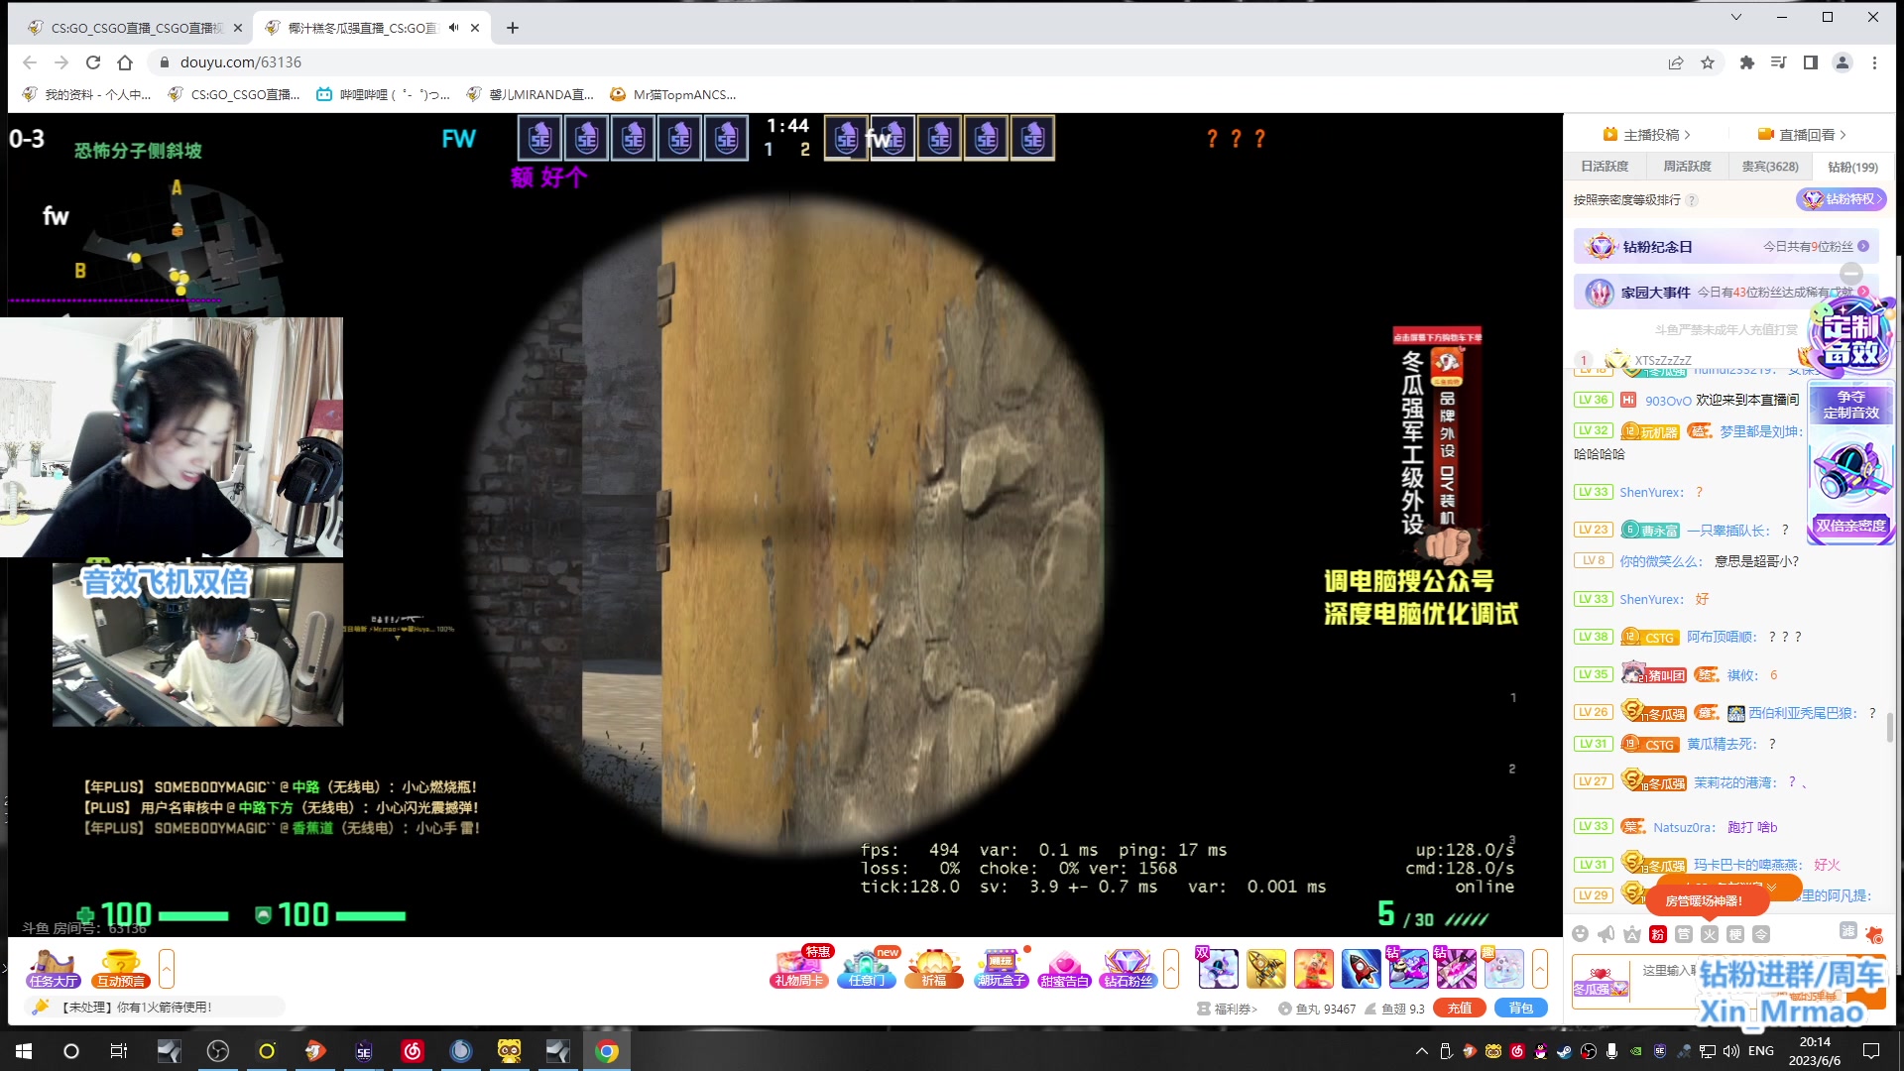Toggle the 梗 chat toolbar icon
This screenshot has width=1904, height=1071.
coord(1735,934)
